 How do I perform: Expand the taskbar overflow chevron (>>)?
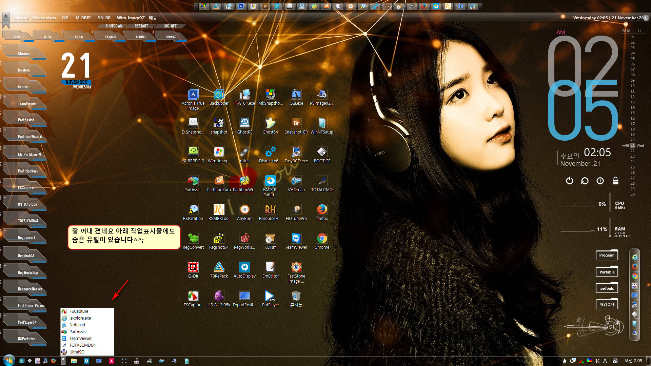pos(63,361)
